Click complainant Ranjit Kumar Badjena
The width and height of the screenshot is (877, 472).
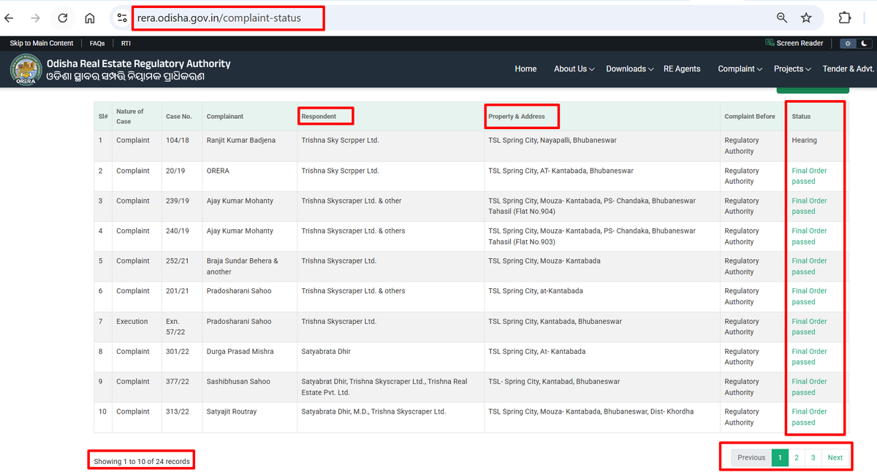tap(241, 140)
